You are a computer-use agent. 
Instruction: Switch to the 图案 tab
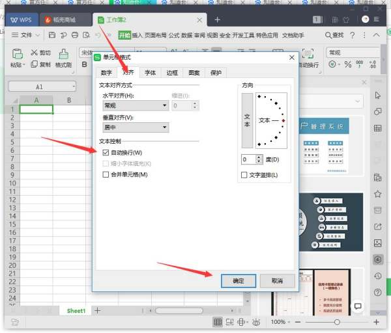[x=194, y=73]
